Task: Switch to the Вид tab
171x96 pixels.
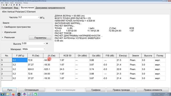Action: click(16, 8)
